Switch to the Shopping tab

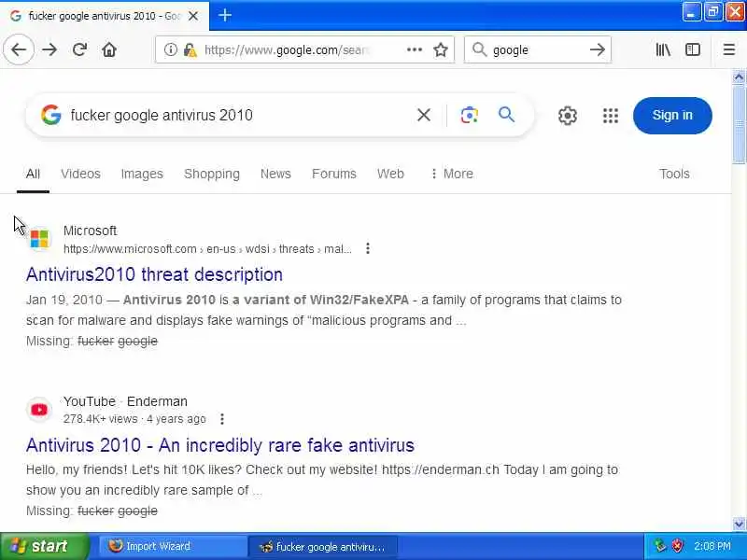212,174
